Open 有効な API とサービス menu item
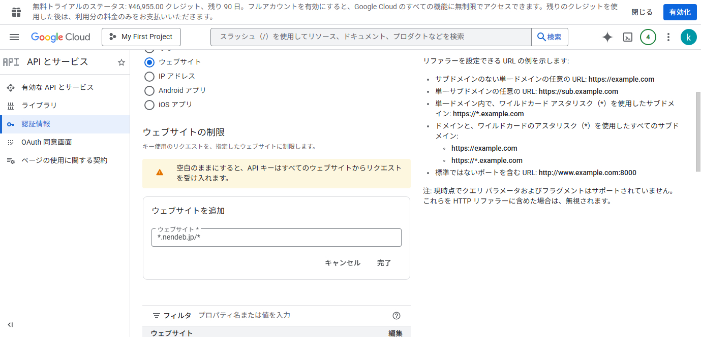Viewport: 701px width, 337px height. [x=57, y=87]
